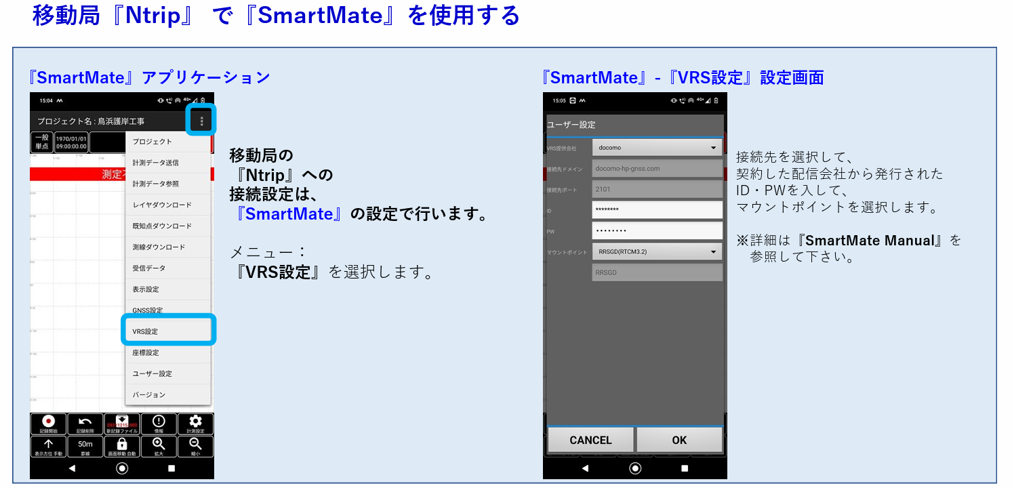
Task: Click the マウントポイント label
Action: [x=567, y=252]
